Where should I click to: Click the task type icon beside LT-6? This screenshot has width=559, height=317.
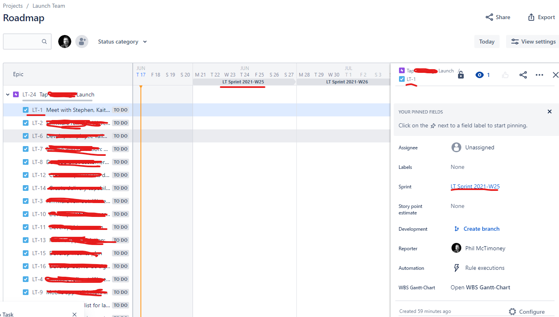coord(26,136)
